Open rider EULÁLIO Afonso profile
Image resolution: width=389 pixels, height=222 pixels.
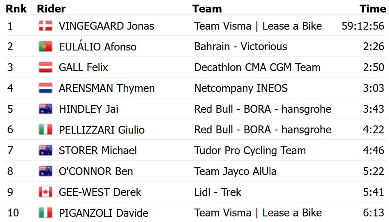pyautogui.click(x=98, y=47)
